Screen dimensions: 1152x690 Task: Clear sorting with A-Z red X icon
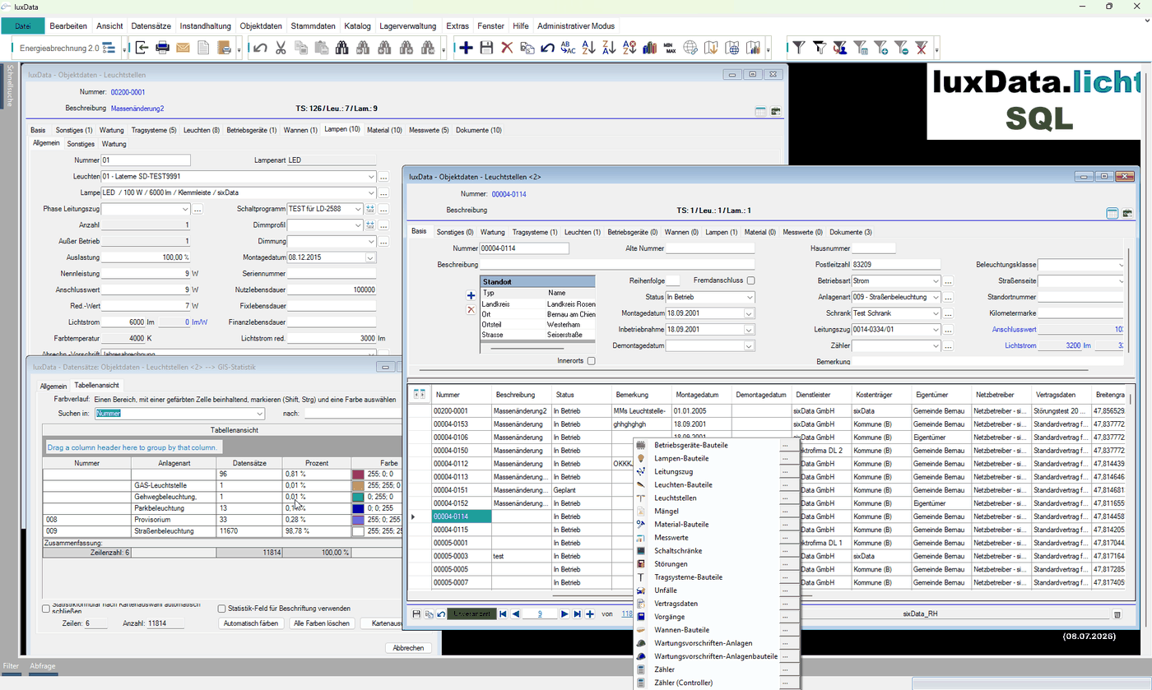coord(629,48)
